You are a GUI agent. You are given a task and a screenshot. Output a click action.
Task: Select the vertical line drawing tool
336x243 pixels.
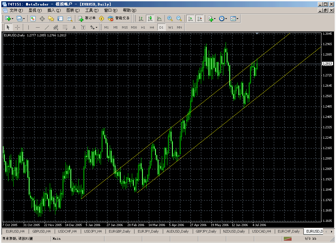[29, 27]
